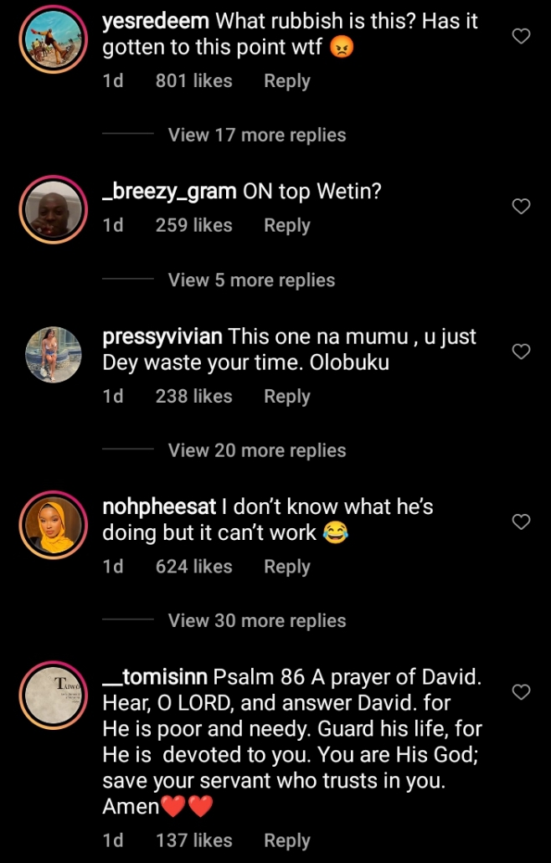Expand 17 more replies under yesredeem
551x863 pixels.
(256, 135)
